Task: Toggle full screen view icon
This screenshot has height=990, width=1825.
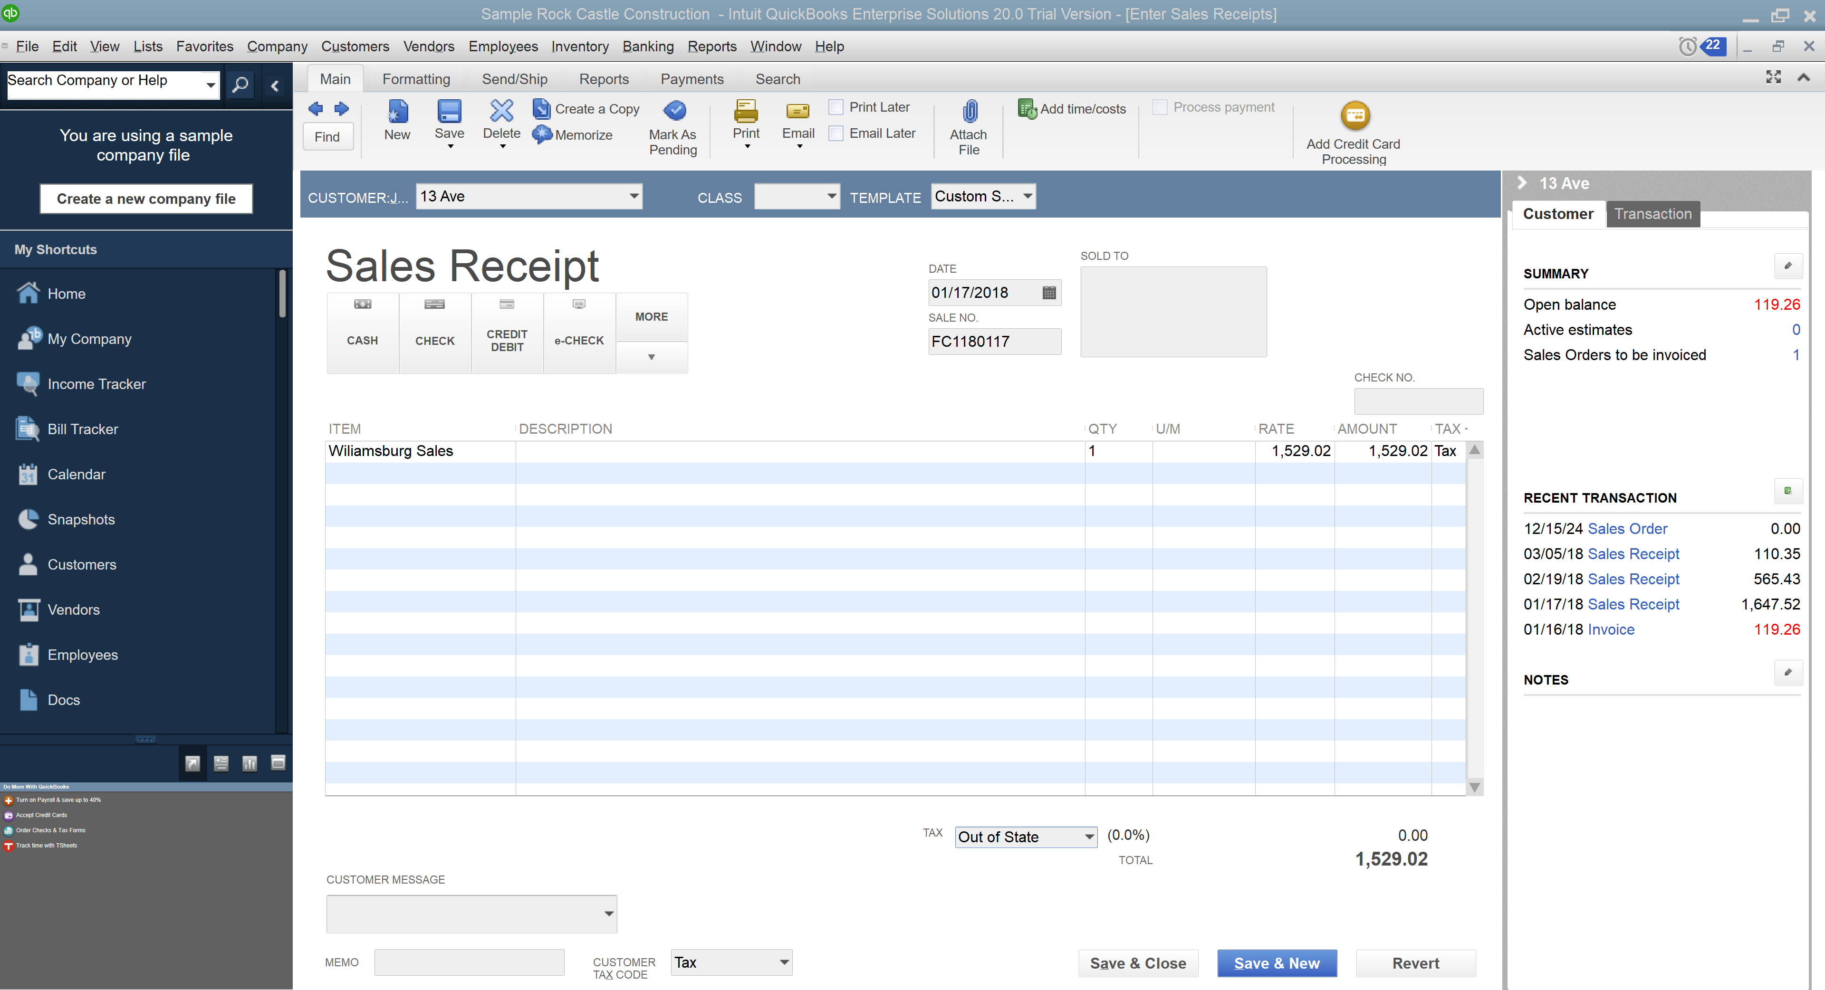Action: click(x=1773, y=76)
